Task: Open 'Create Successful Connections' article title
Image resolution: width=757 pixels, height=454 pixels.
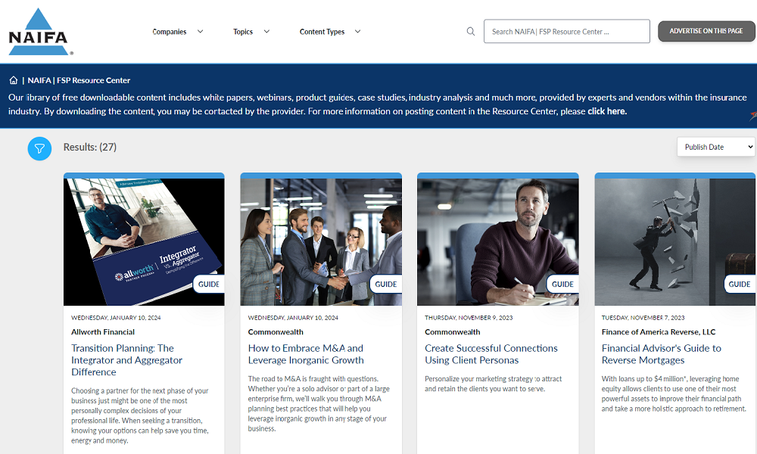Action: click(491, 354)
